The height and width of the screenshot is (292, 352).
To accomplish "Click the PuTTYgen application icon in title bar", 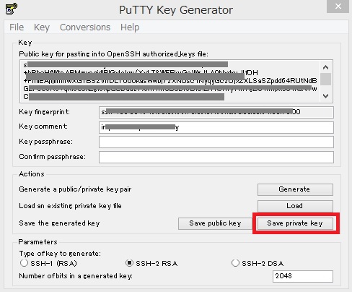I will click(11, 9).
